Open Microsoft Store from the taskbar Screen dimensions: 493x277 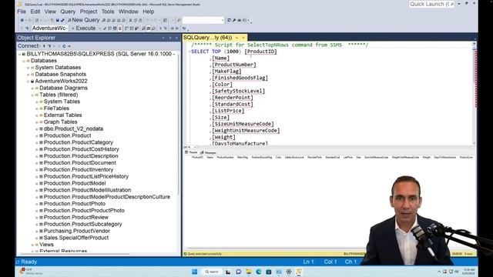pyautogui.click(x=269, y=272)
